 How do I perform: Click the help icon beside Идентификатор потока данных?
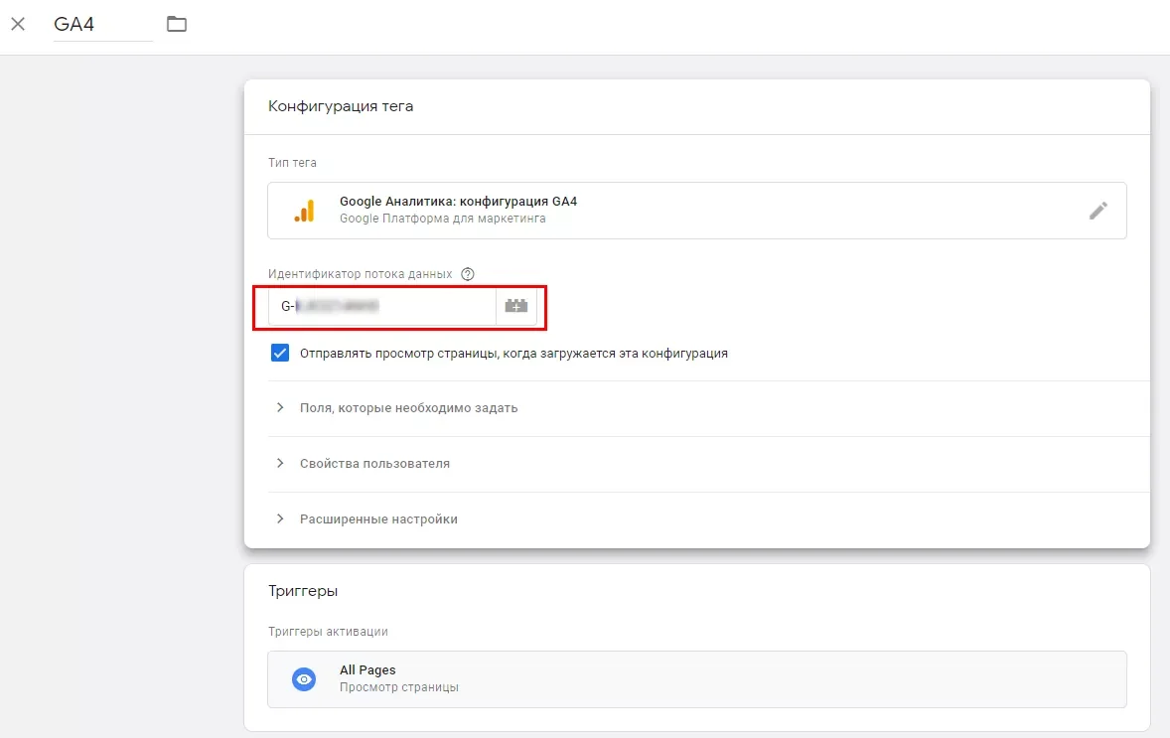(468, 274)
